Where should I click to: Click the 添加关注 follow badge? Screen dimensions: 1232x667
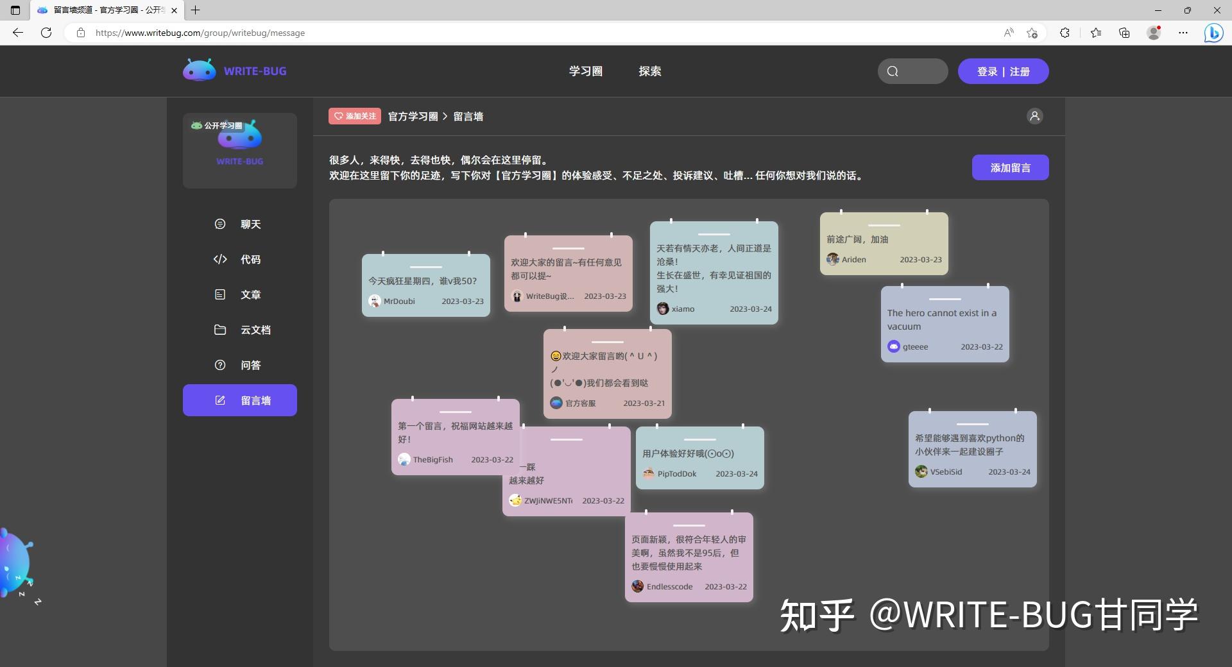coord(354,116)
